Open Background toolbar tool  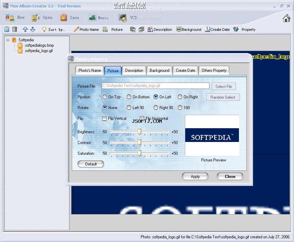(x=189, y=30)
